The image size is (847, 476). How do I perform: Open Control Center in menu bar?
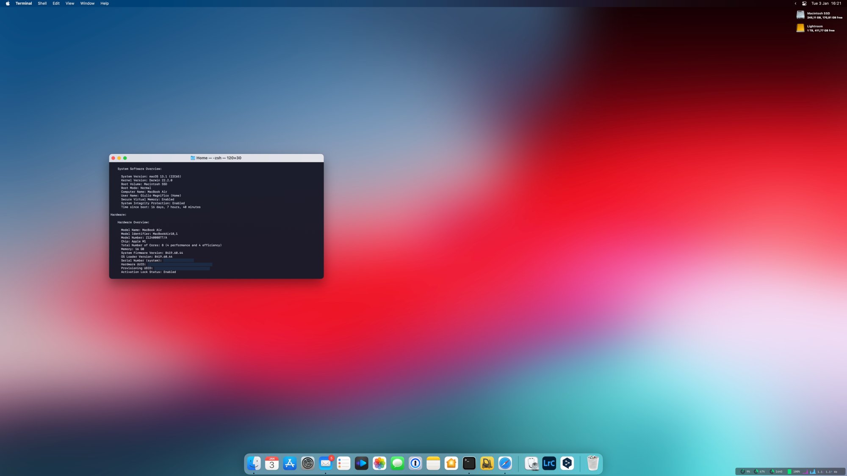tap(804, 3)
